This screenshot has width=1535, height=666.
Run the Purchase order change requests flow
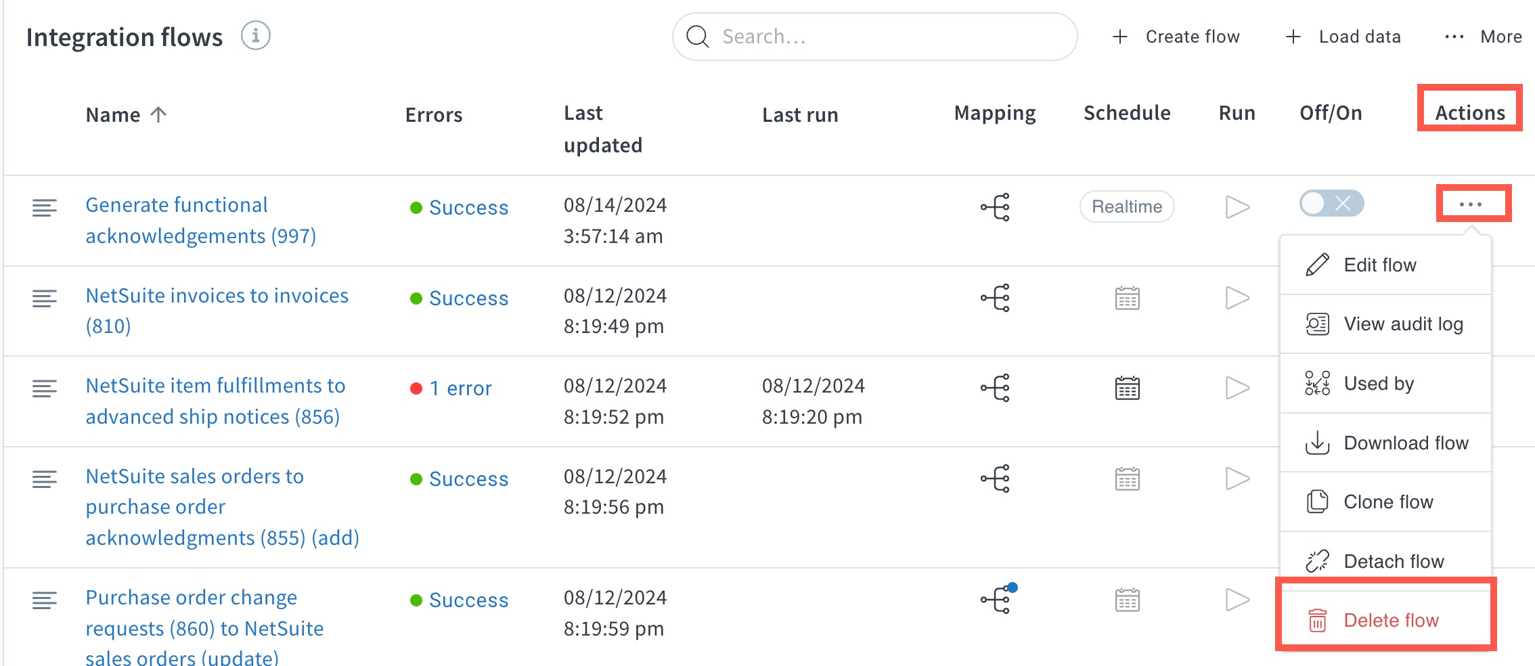click(x=1237, y=600)
